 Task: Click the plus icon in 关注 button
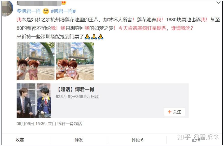169,112
